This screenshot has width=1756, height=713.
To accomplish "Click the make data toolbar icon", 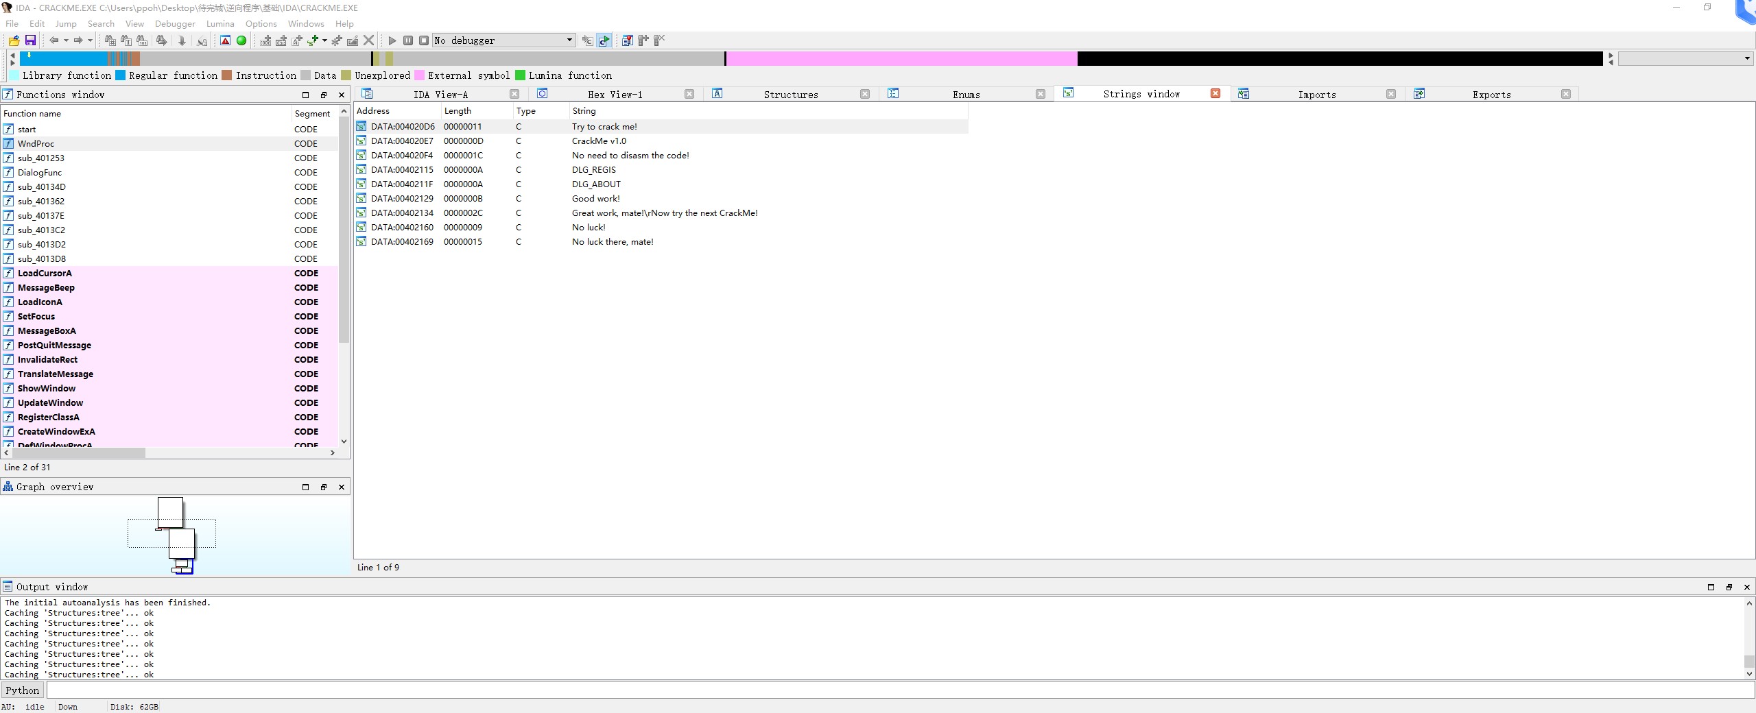I will pyautogui.click(x=281, y=40).
